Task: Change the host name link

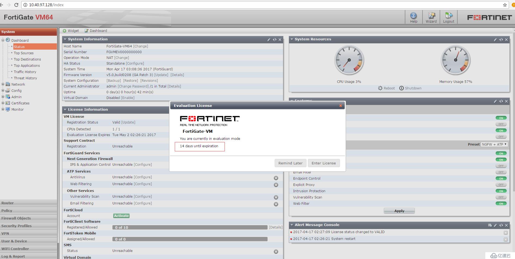Action: [x=141, y=46]
